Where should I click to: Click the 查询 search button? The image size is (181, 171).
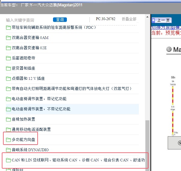point(60,20)
